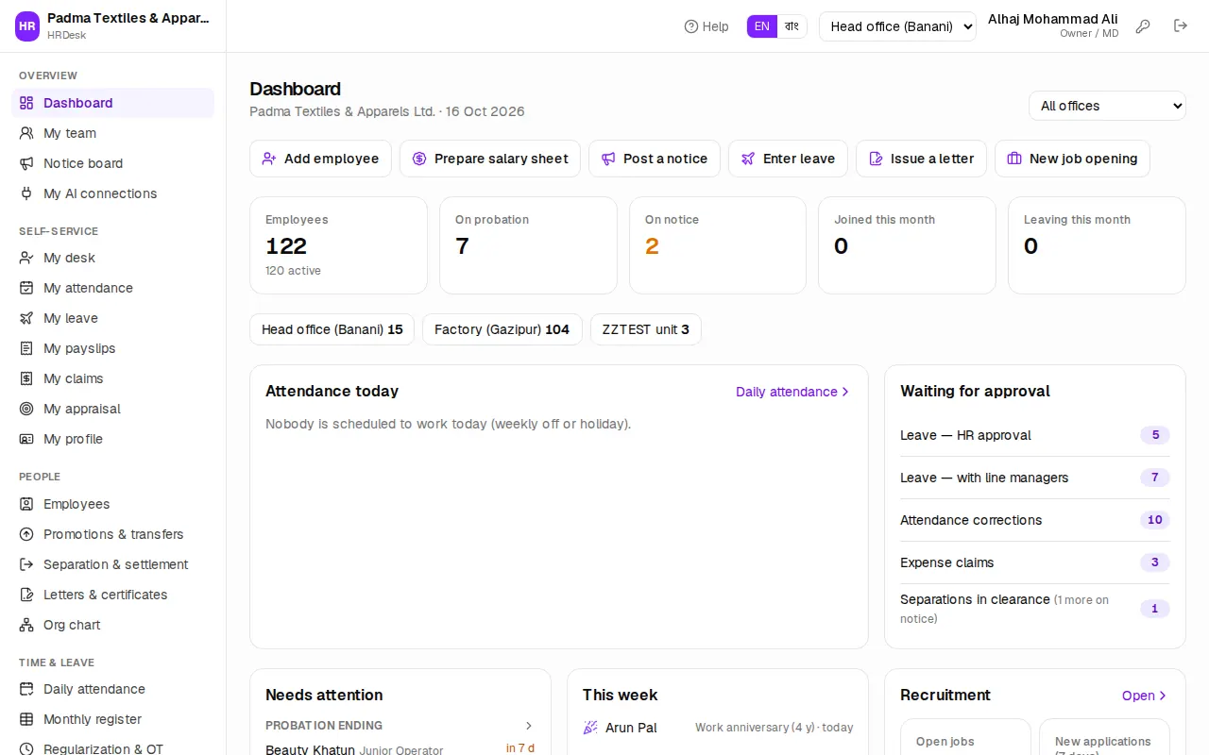The image size is (1209, 755).
Task: Click the Daily attendance sidebar calendar icon
Action: tap(26, 689)
